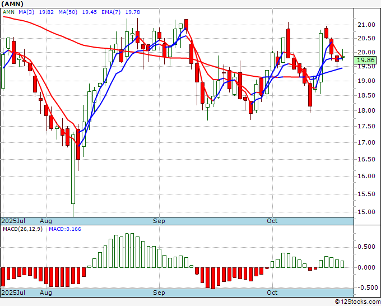The height and width of the screenshot is (306, 381).
Task: Click the 15.00 price axis label
Action: click(366, 212)
